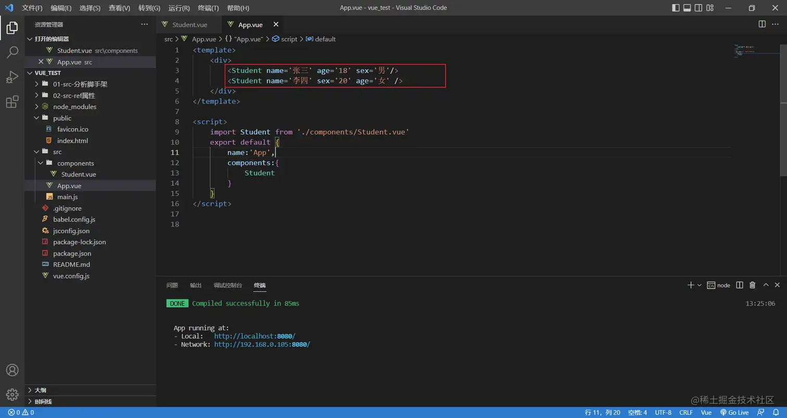Open the localhost:8080 link in terminal
This screenshot has height=418, width=787.
point(255,336)
